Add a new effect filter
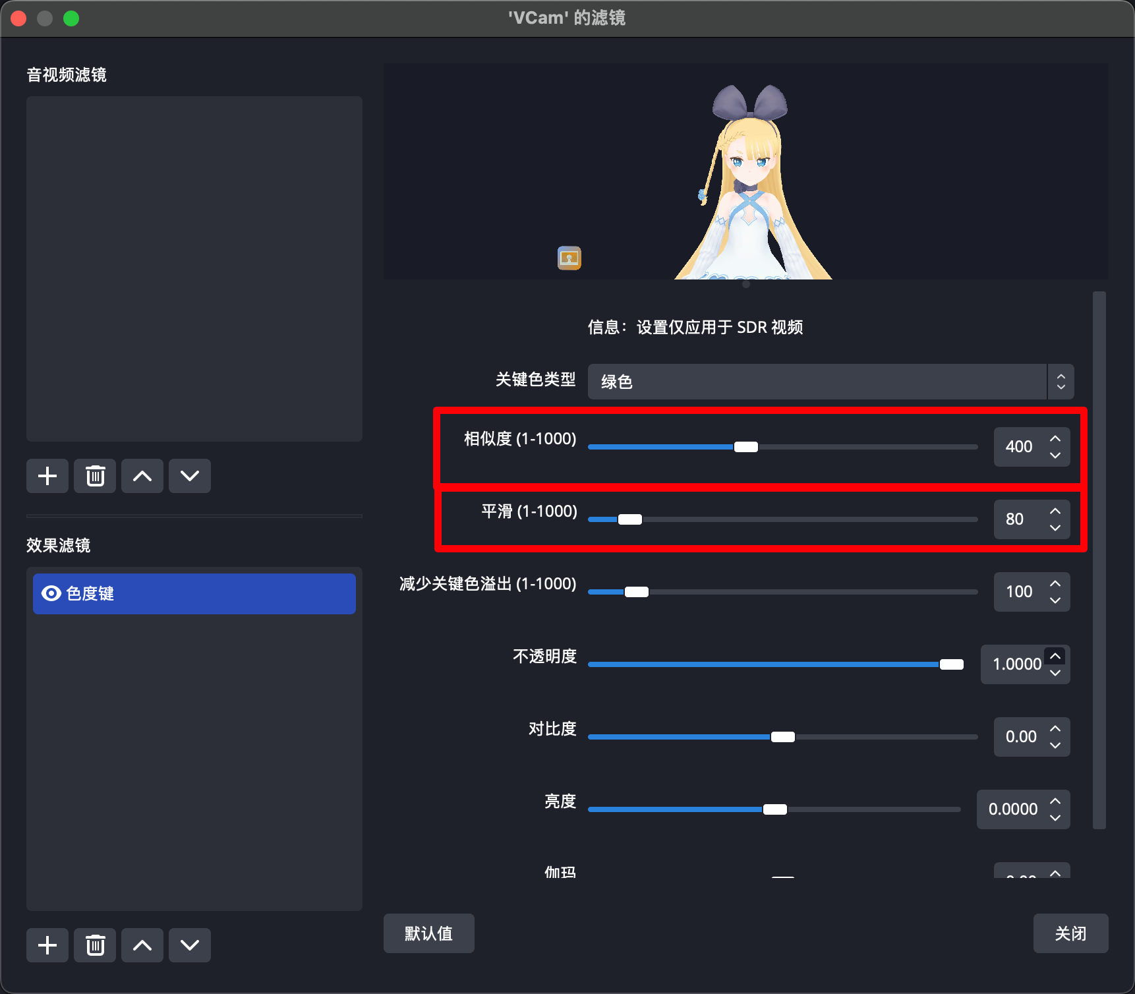The image size is (1135, 994). click(47, 945)
